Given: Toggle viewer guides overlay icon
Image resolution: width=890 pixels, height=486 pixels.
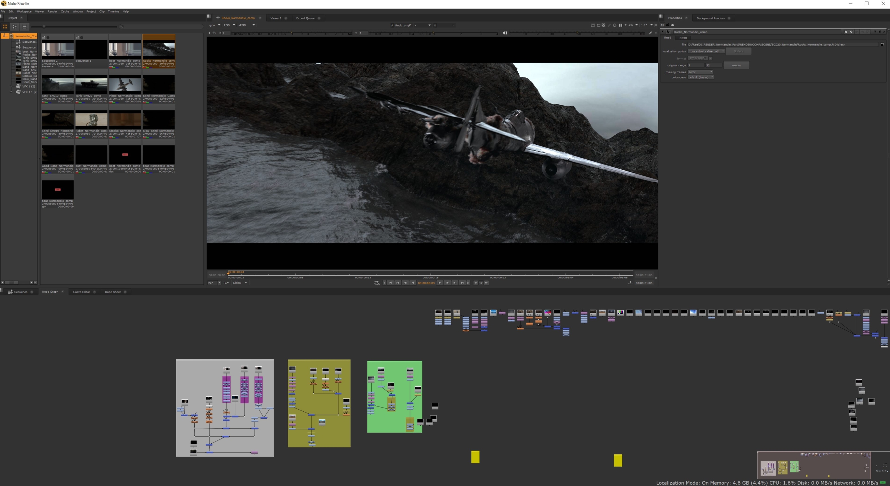Looking at the screenshot, I should (x=593, y=25).
